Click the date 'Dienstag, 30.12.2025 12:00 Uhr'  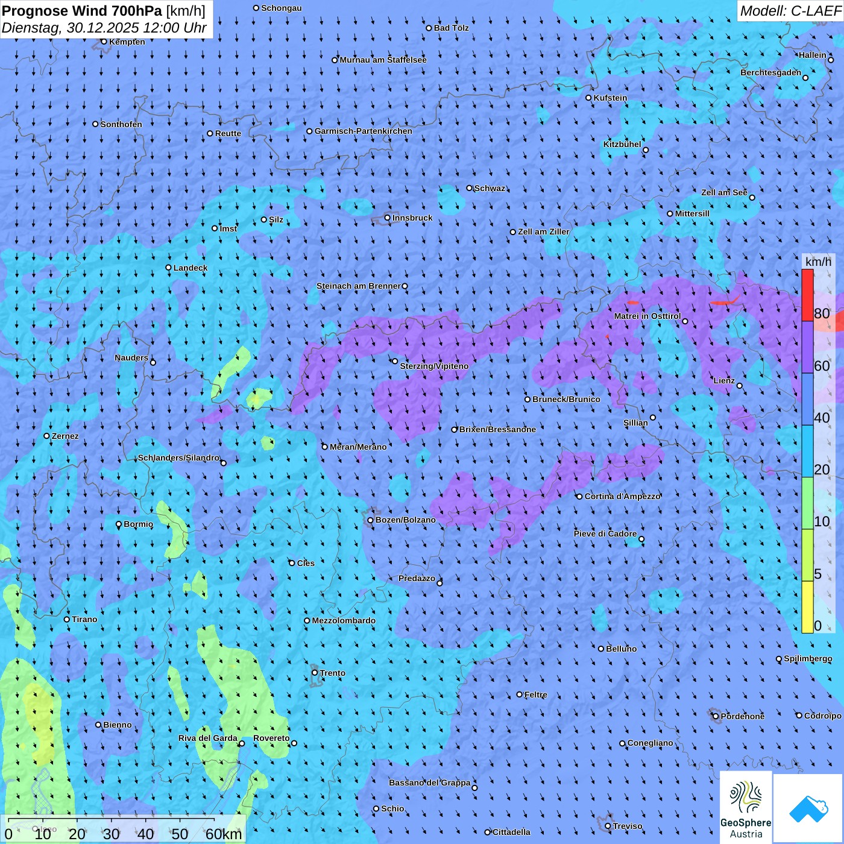tap(104, 28)
